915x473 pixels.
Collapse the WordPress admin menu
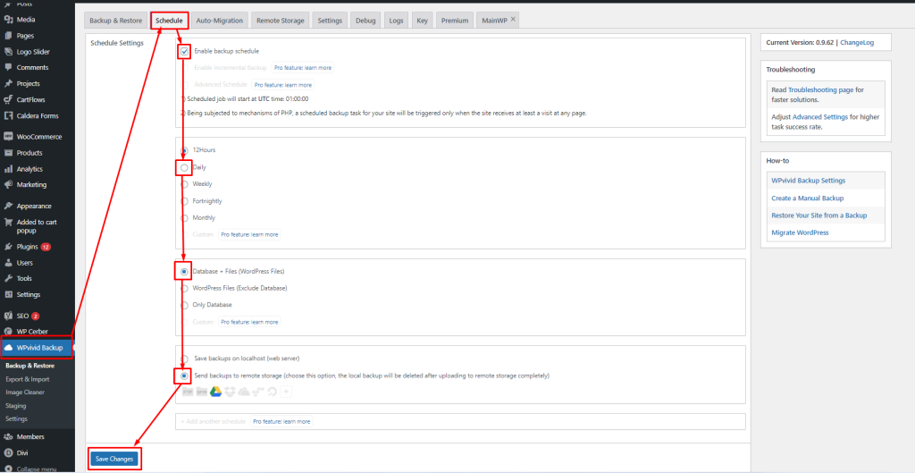click(x=36, y=469)
